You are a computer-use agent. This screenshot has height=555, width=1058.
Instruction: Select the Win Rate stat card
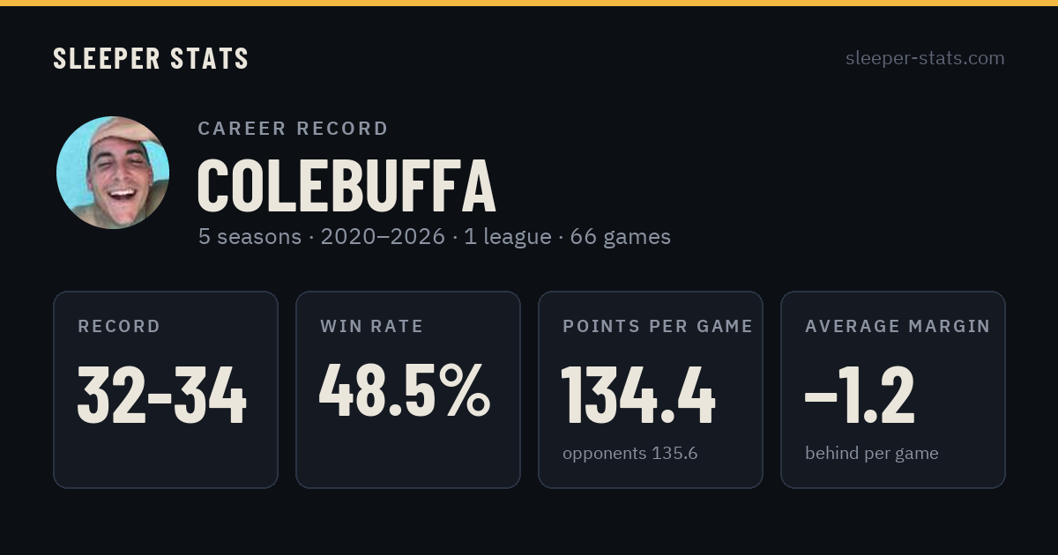tap(408, 389)
